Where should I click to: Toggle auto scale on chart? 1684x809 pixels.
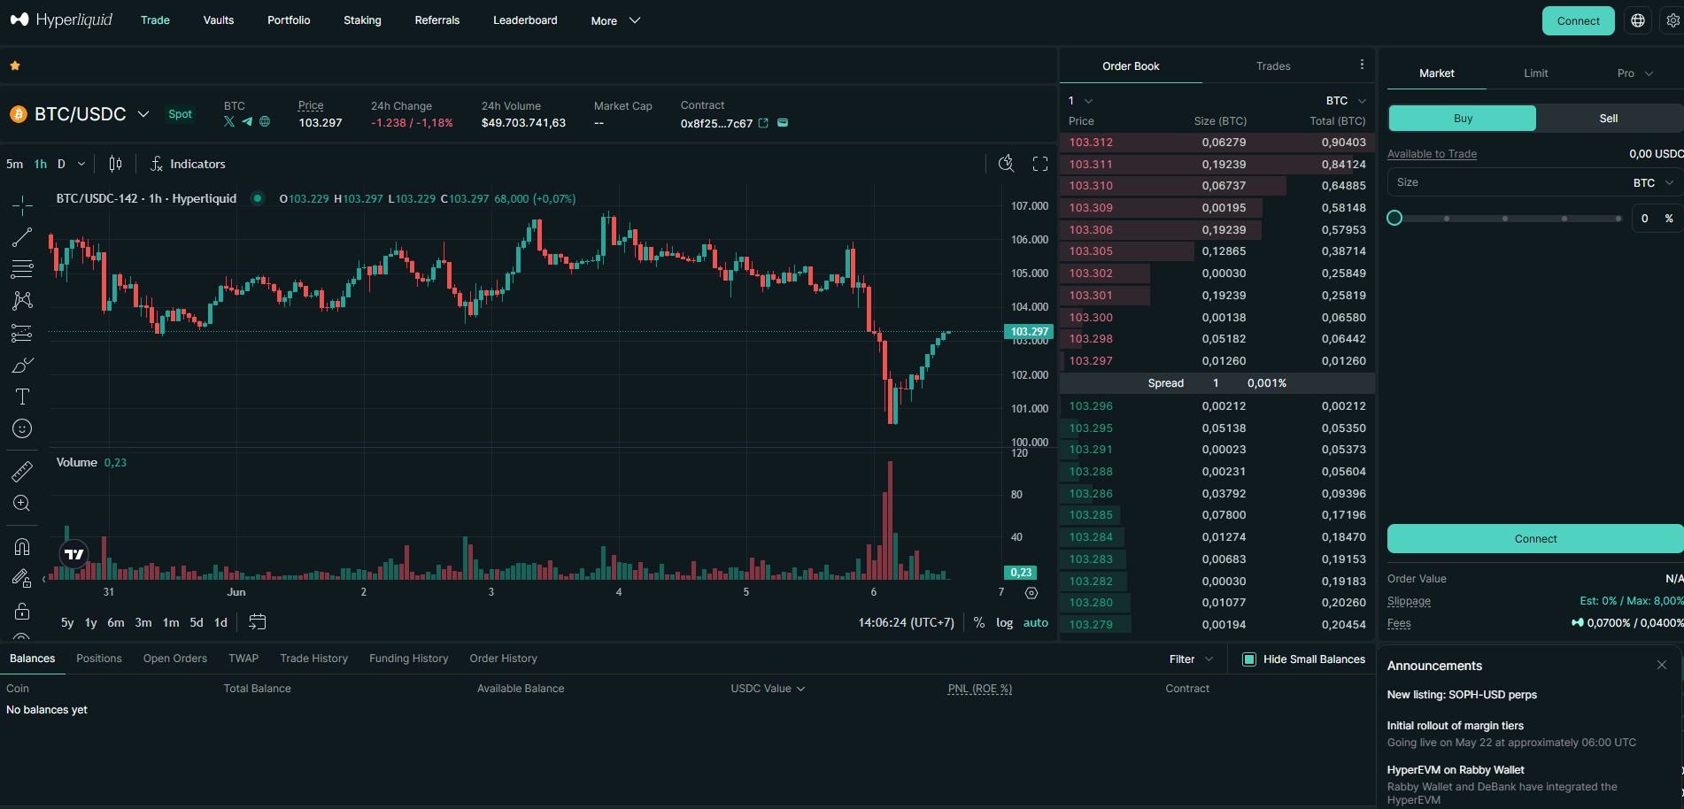tap(1036, 622)
